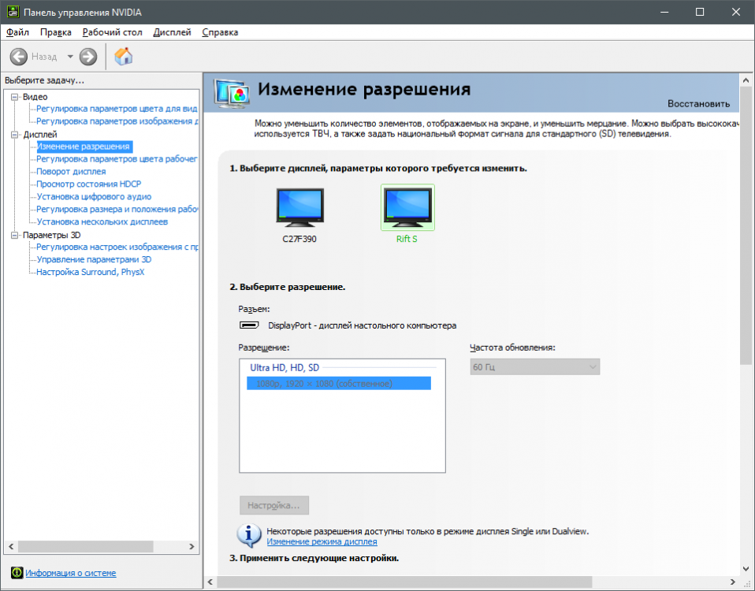Open Настройка Surround, PhysX task
755x591 pixels.
(91, 272)
